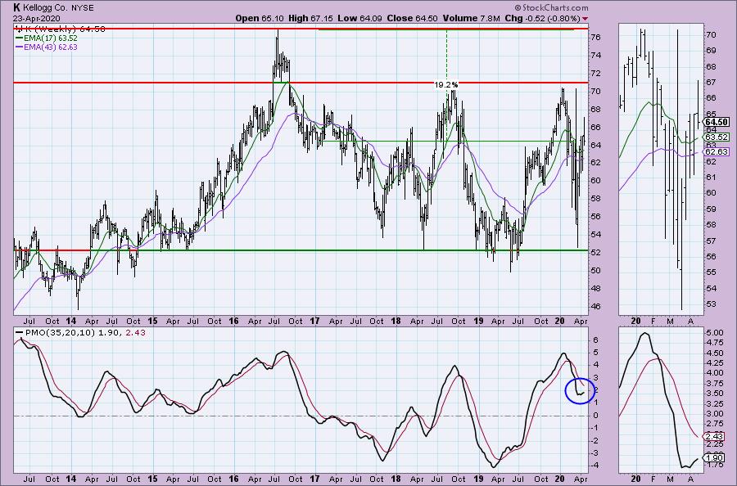Click the Volume 7.8M value
This screenshot has width=737, height=486.
[x=472, y=18]
